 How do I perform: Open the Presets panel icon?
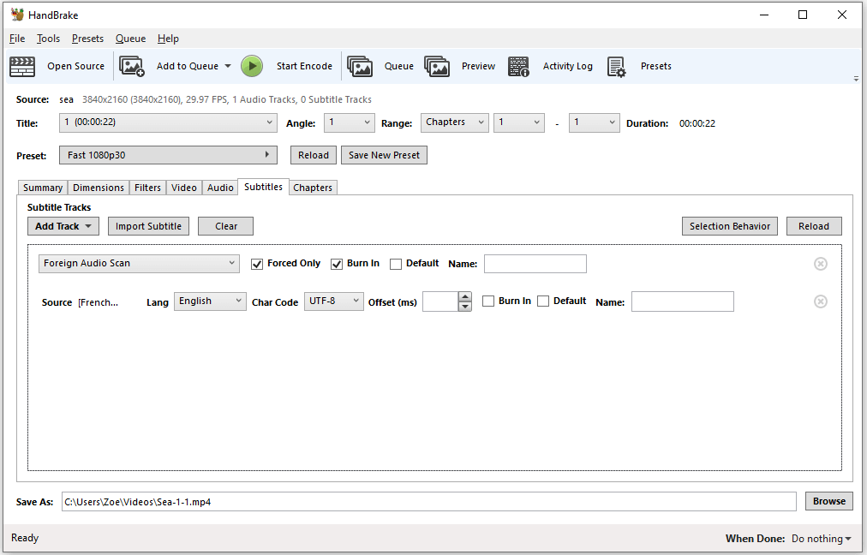pyautogui.click(x=617, y=66)
